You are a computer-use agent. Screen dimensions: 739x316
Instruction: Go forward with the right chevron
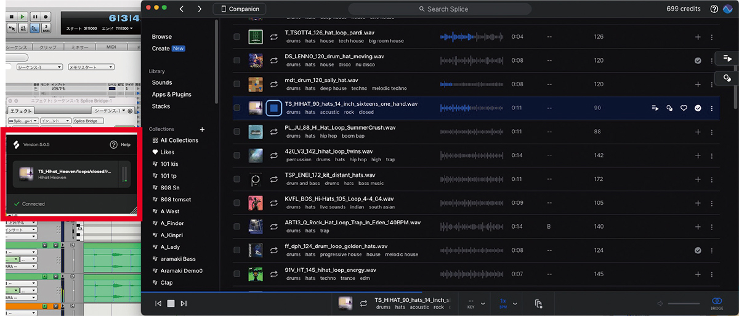tap(200, 9)
